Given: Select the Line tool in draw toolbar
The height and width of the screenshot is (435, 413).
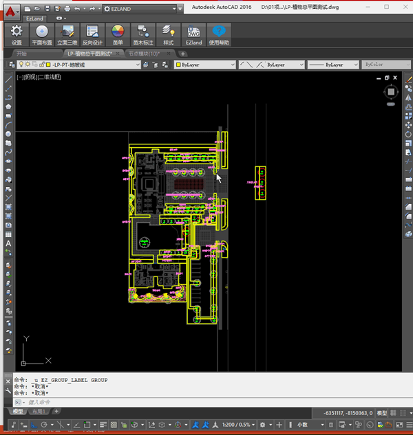Looking at the screenshot, I should point(8,79).
